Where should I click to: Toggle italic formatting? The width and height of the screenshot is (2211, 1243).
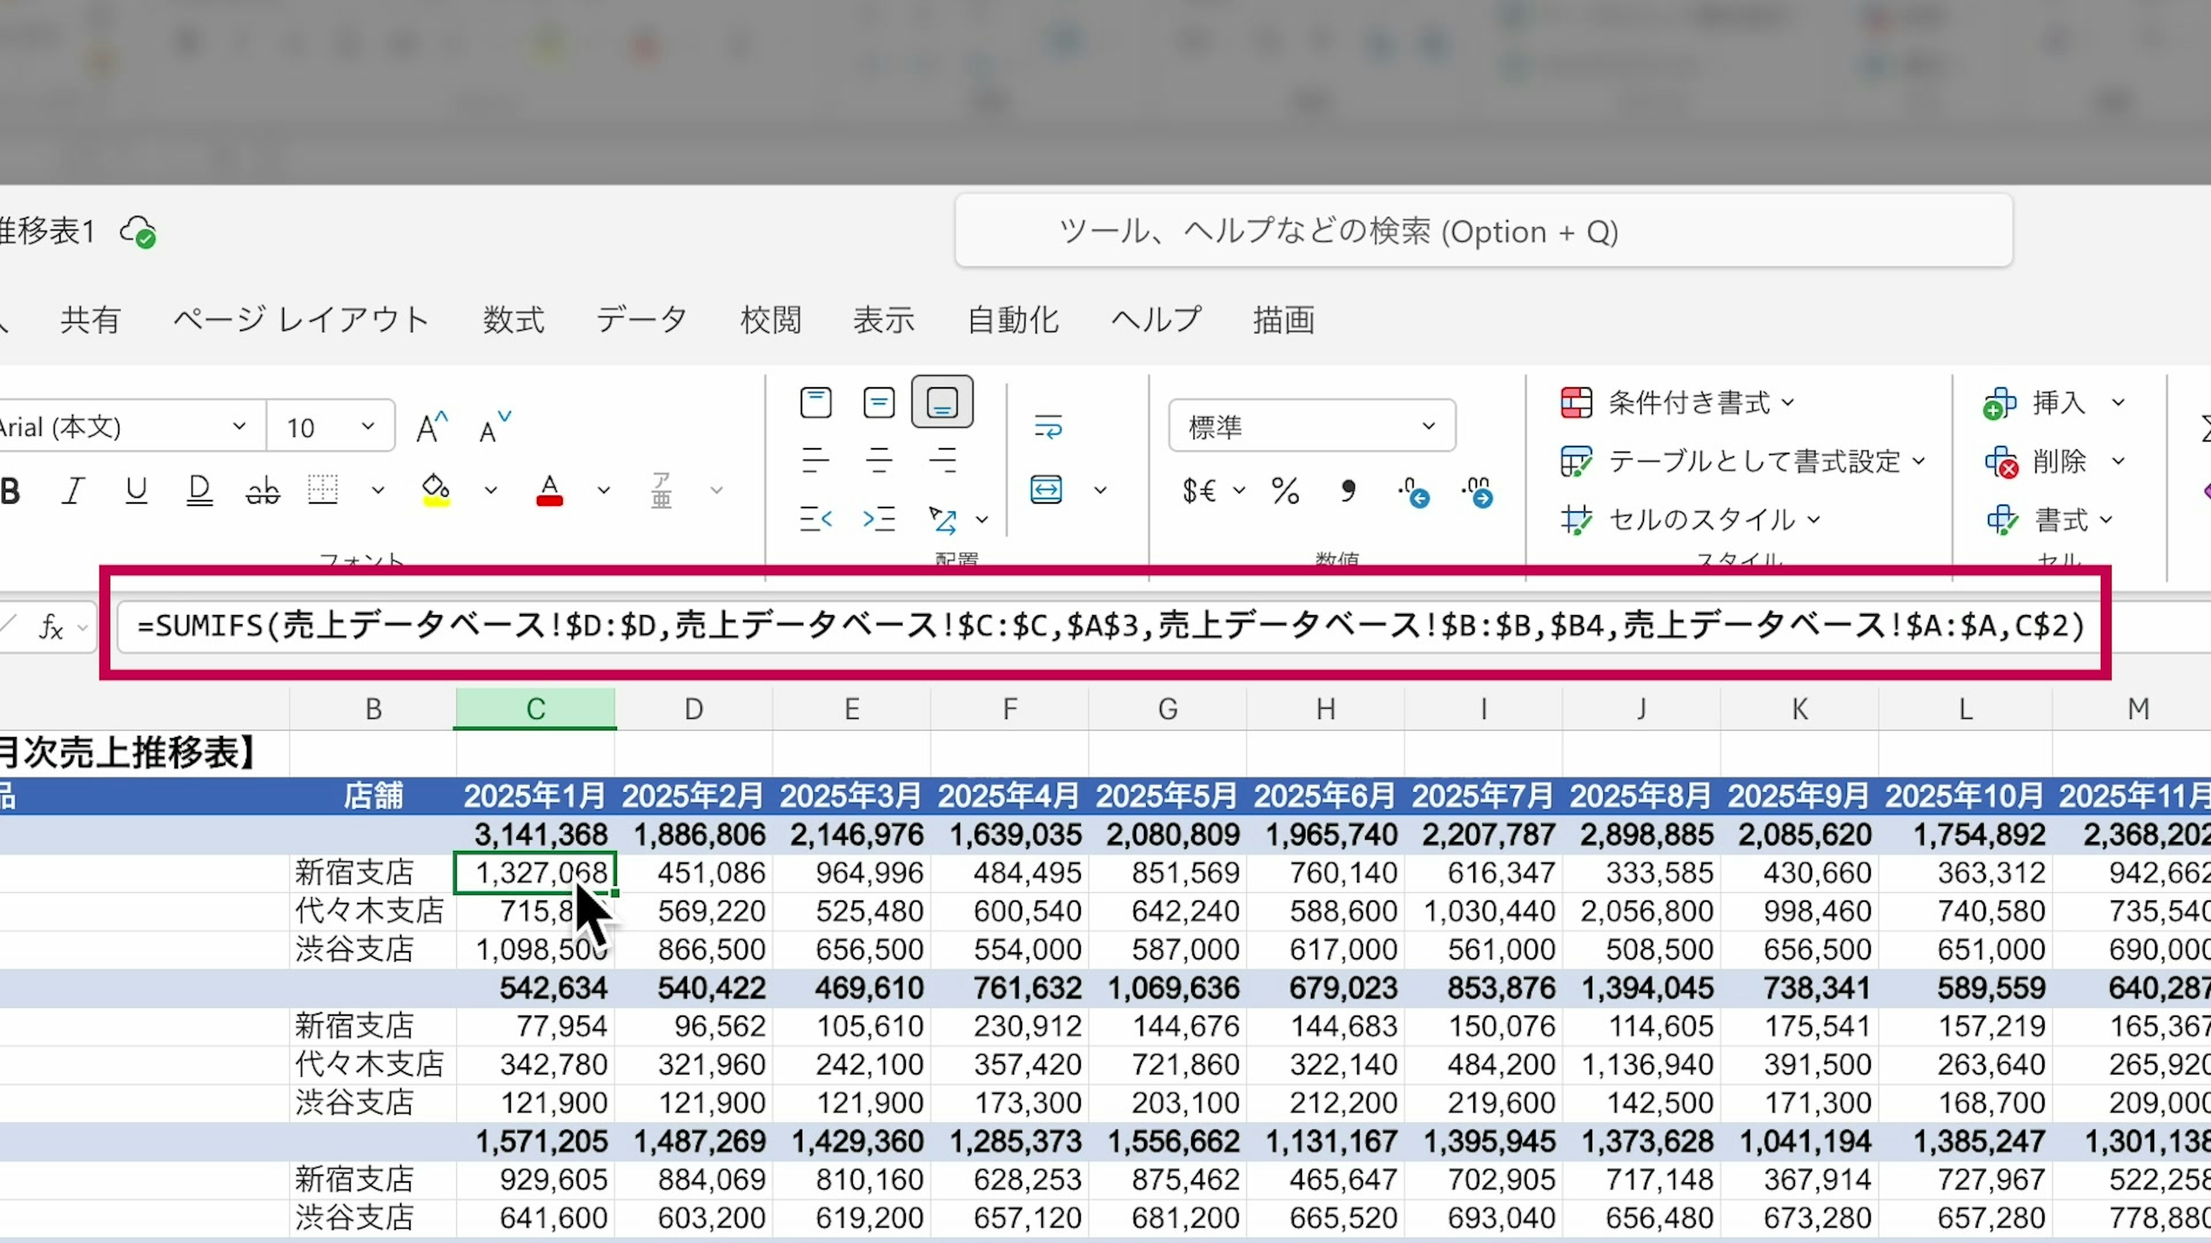[74, 491]
